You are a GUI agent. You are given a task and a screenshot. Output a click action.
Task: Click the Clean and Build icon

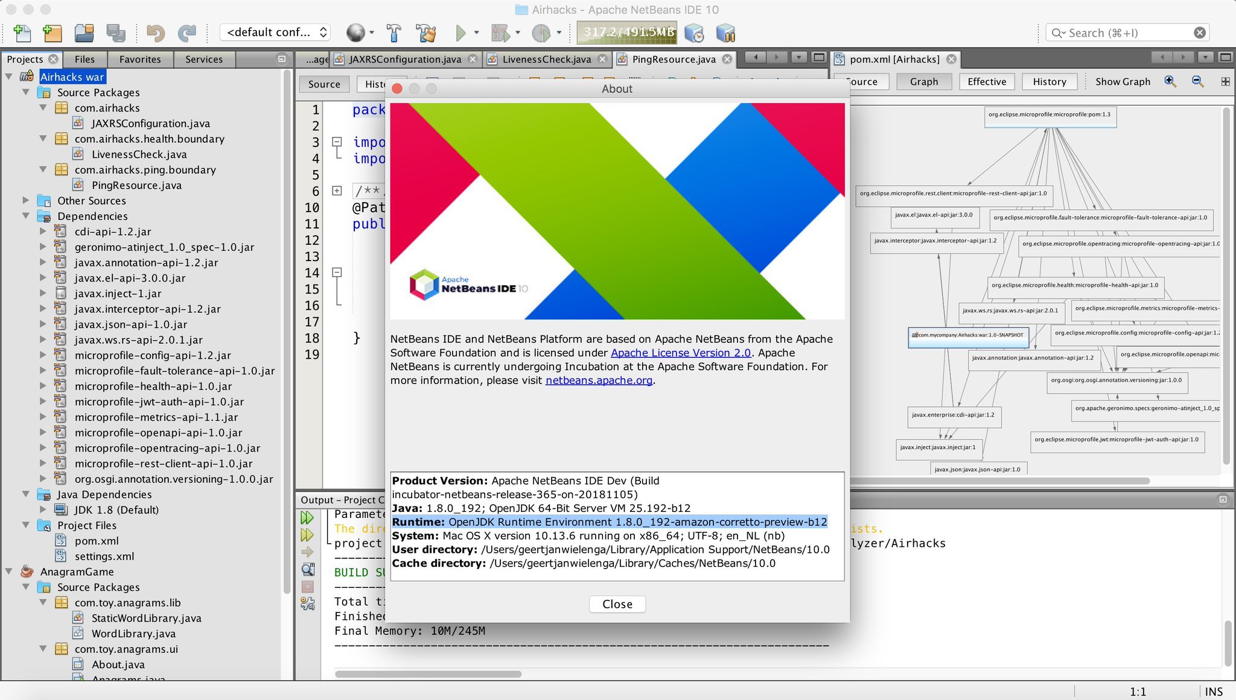(426, 33)
